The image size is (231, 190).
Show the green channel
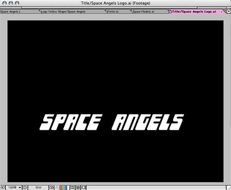pos(63,188)
